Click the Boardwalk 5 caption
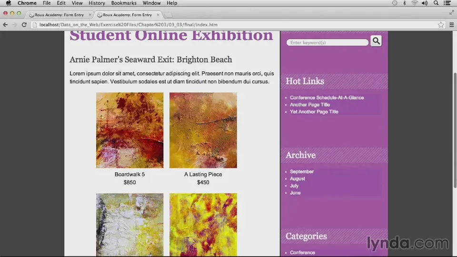Screen dimensions: 457x257 (x=129, y=174)
